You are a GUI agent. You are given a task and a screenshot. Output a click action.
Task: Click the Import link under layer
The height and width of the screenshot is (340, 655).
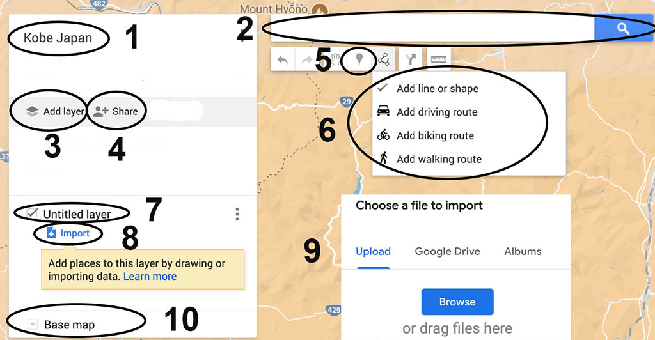tap(68, 233)
